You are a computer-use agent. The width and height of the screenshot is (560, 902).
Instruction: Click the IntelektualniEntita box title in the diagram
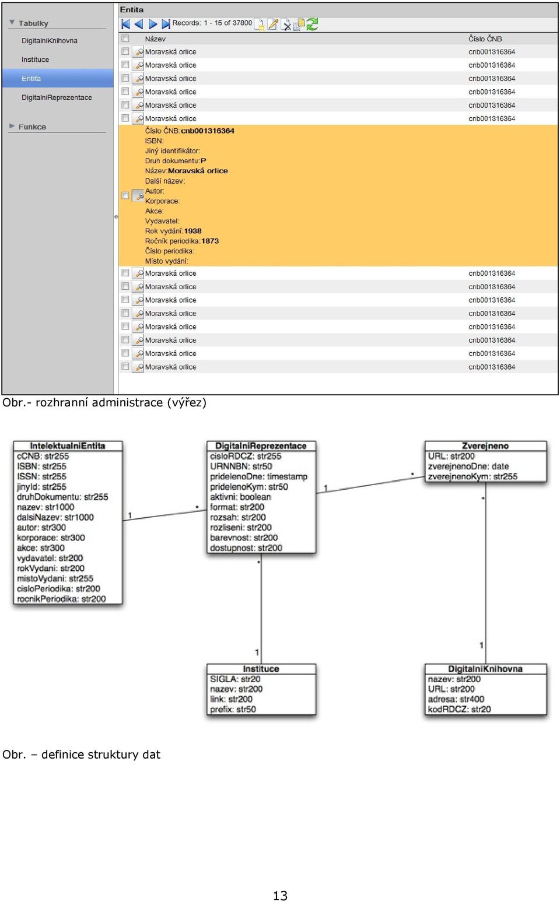[x=68, y=446]
